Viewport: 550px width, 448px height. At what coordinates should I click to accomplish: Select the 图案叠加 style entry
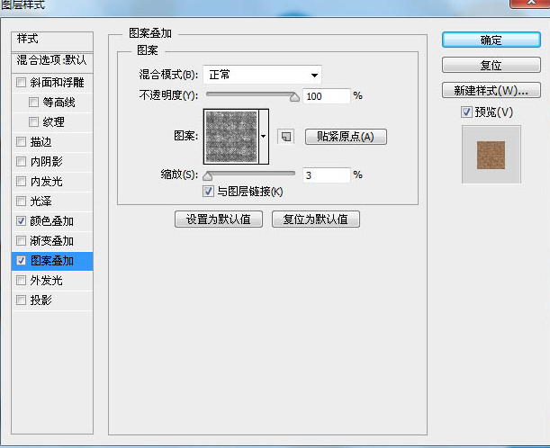pyautogui.click(x=52, y=261)
